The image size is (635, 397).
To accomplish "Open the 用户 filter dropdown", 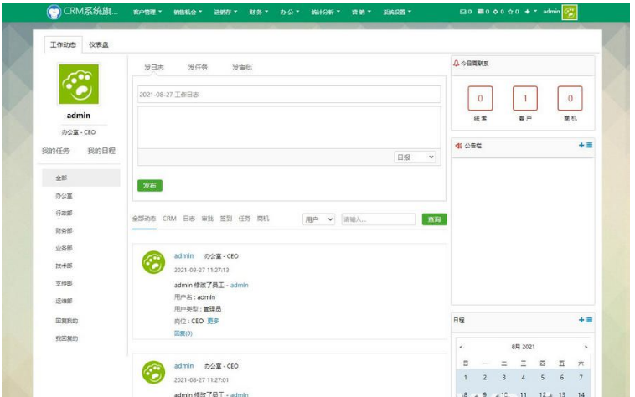I will click(x=318, y=219).
